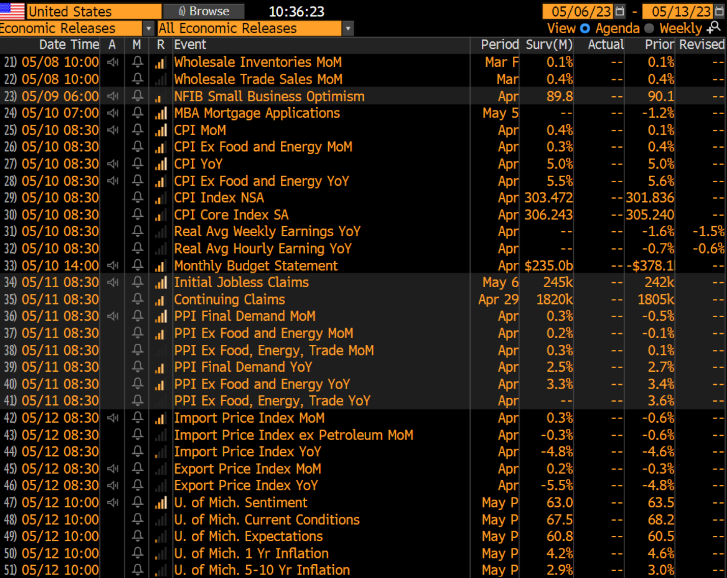Click the bell icon for U. of Mich. Sentiment
727x578 pixels.
point(137,502)
